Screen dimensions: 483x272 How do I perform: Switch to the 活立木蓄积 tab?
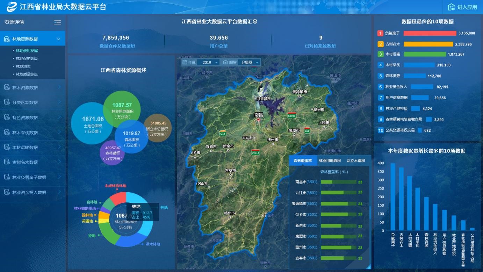[x=356, y=160]
